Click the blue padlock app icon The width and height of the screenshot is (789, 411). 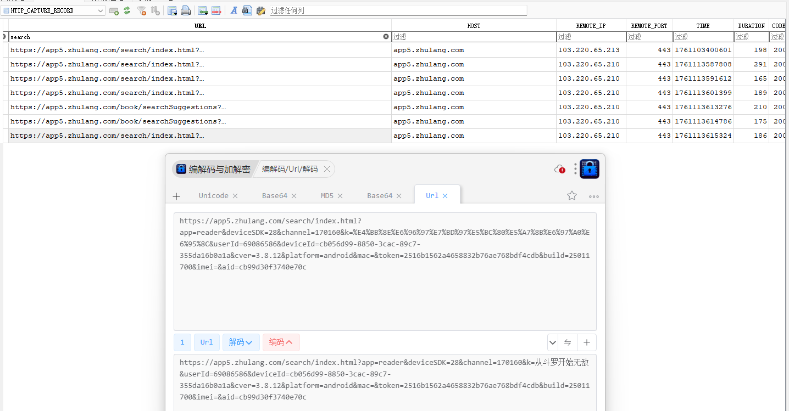tap(590, 169)
